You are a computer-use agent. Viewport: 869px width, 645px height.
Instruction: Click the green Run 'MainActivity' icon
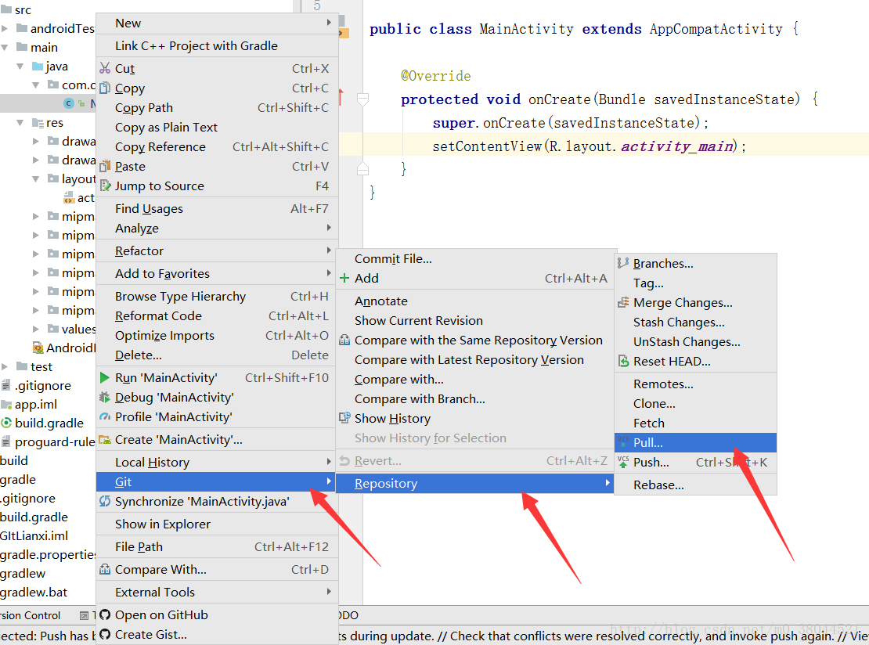(x=104, y=378)
